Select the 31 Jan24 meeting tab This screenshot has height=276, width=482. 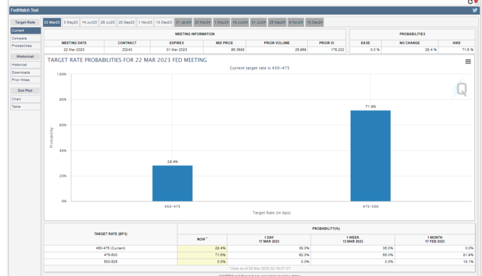[x=183, y=22]
